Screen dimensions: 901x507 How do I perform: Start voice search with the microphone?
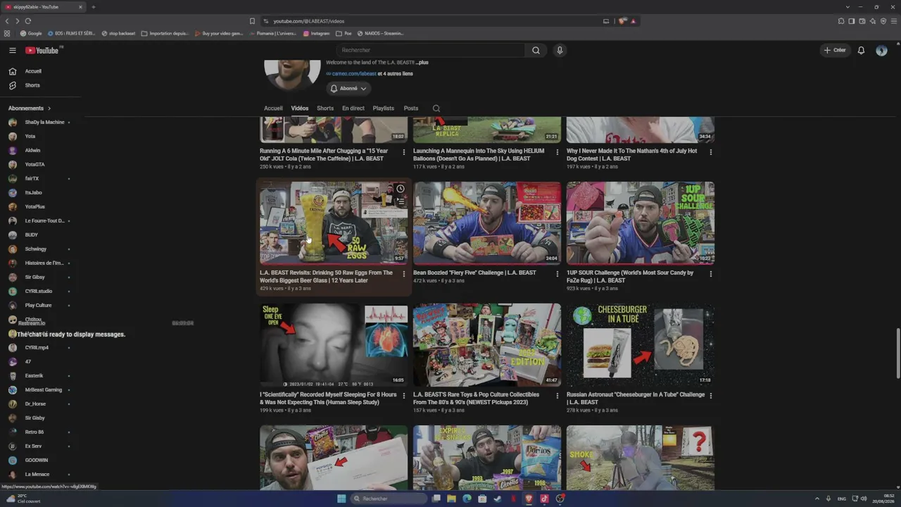tap(560, 51)
